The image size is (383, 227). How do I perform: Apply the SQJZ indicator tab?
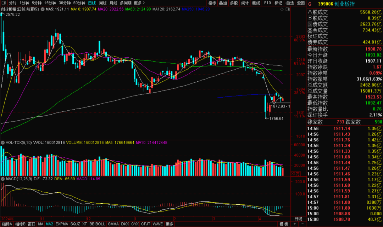coord(75,224)
